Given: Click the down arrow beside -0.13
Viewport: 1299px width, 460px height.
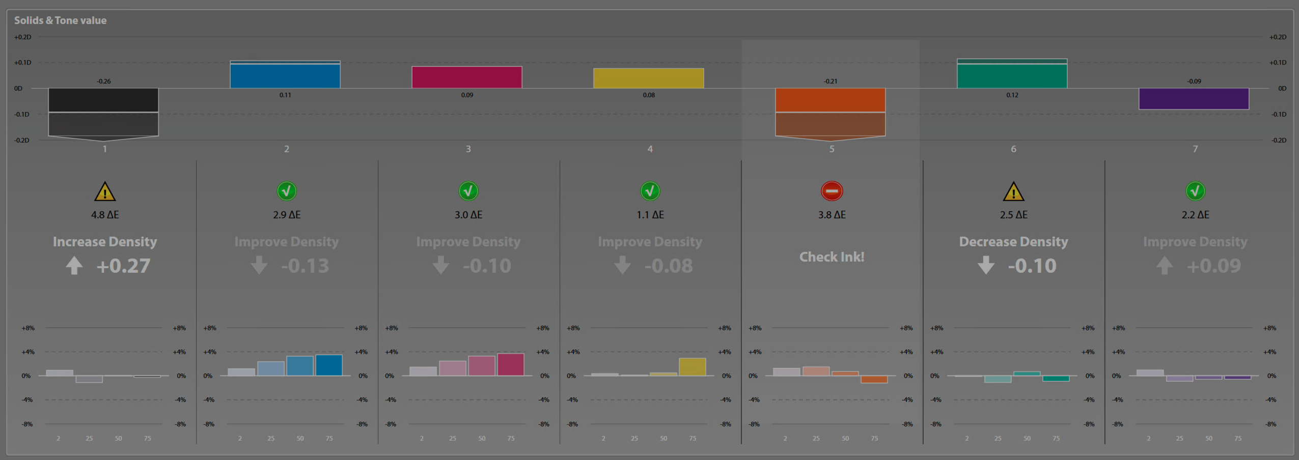Looking at the screenshot, I should (259, 266).
